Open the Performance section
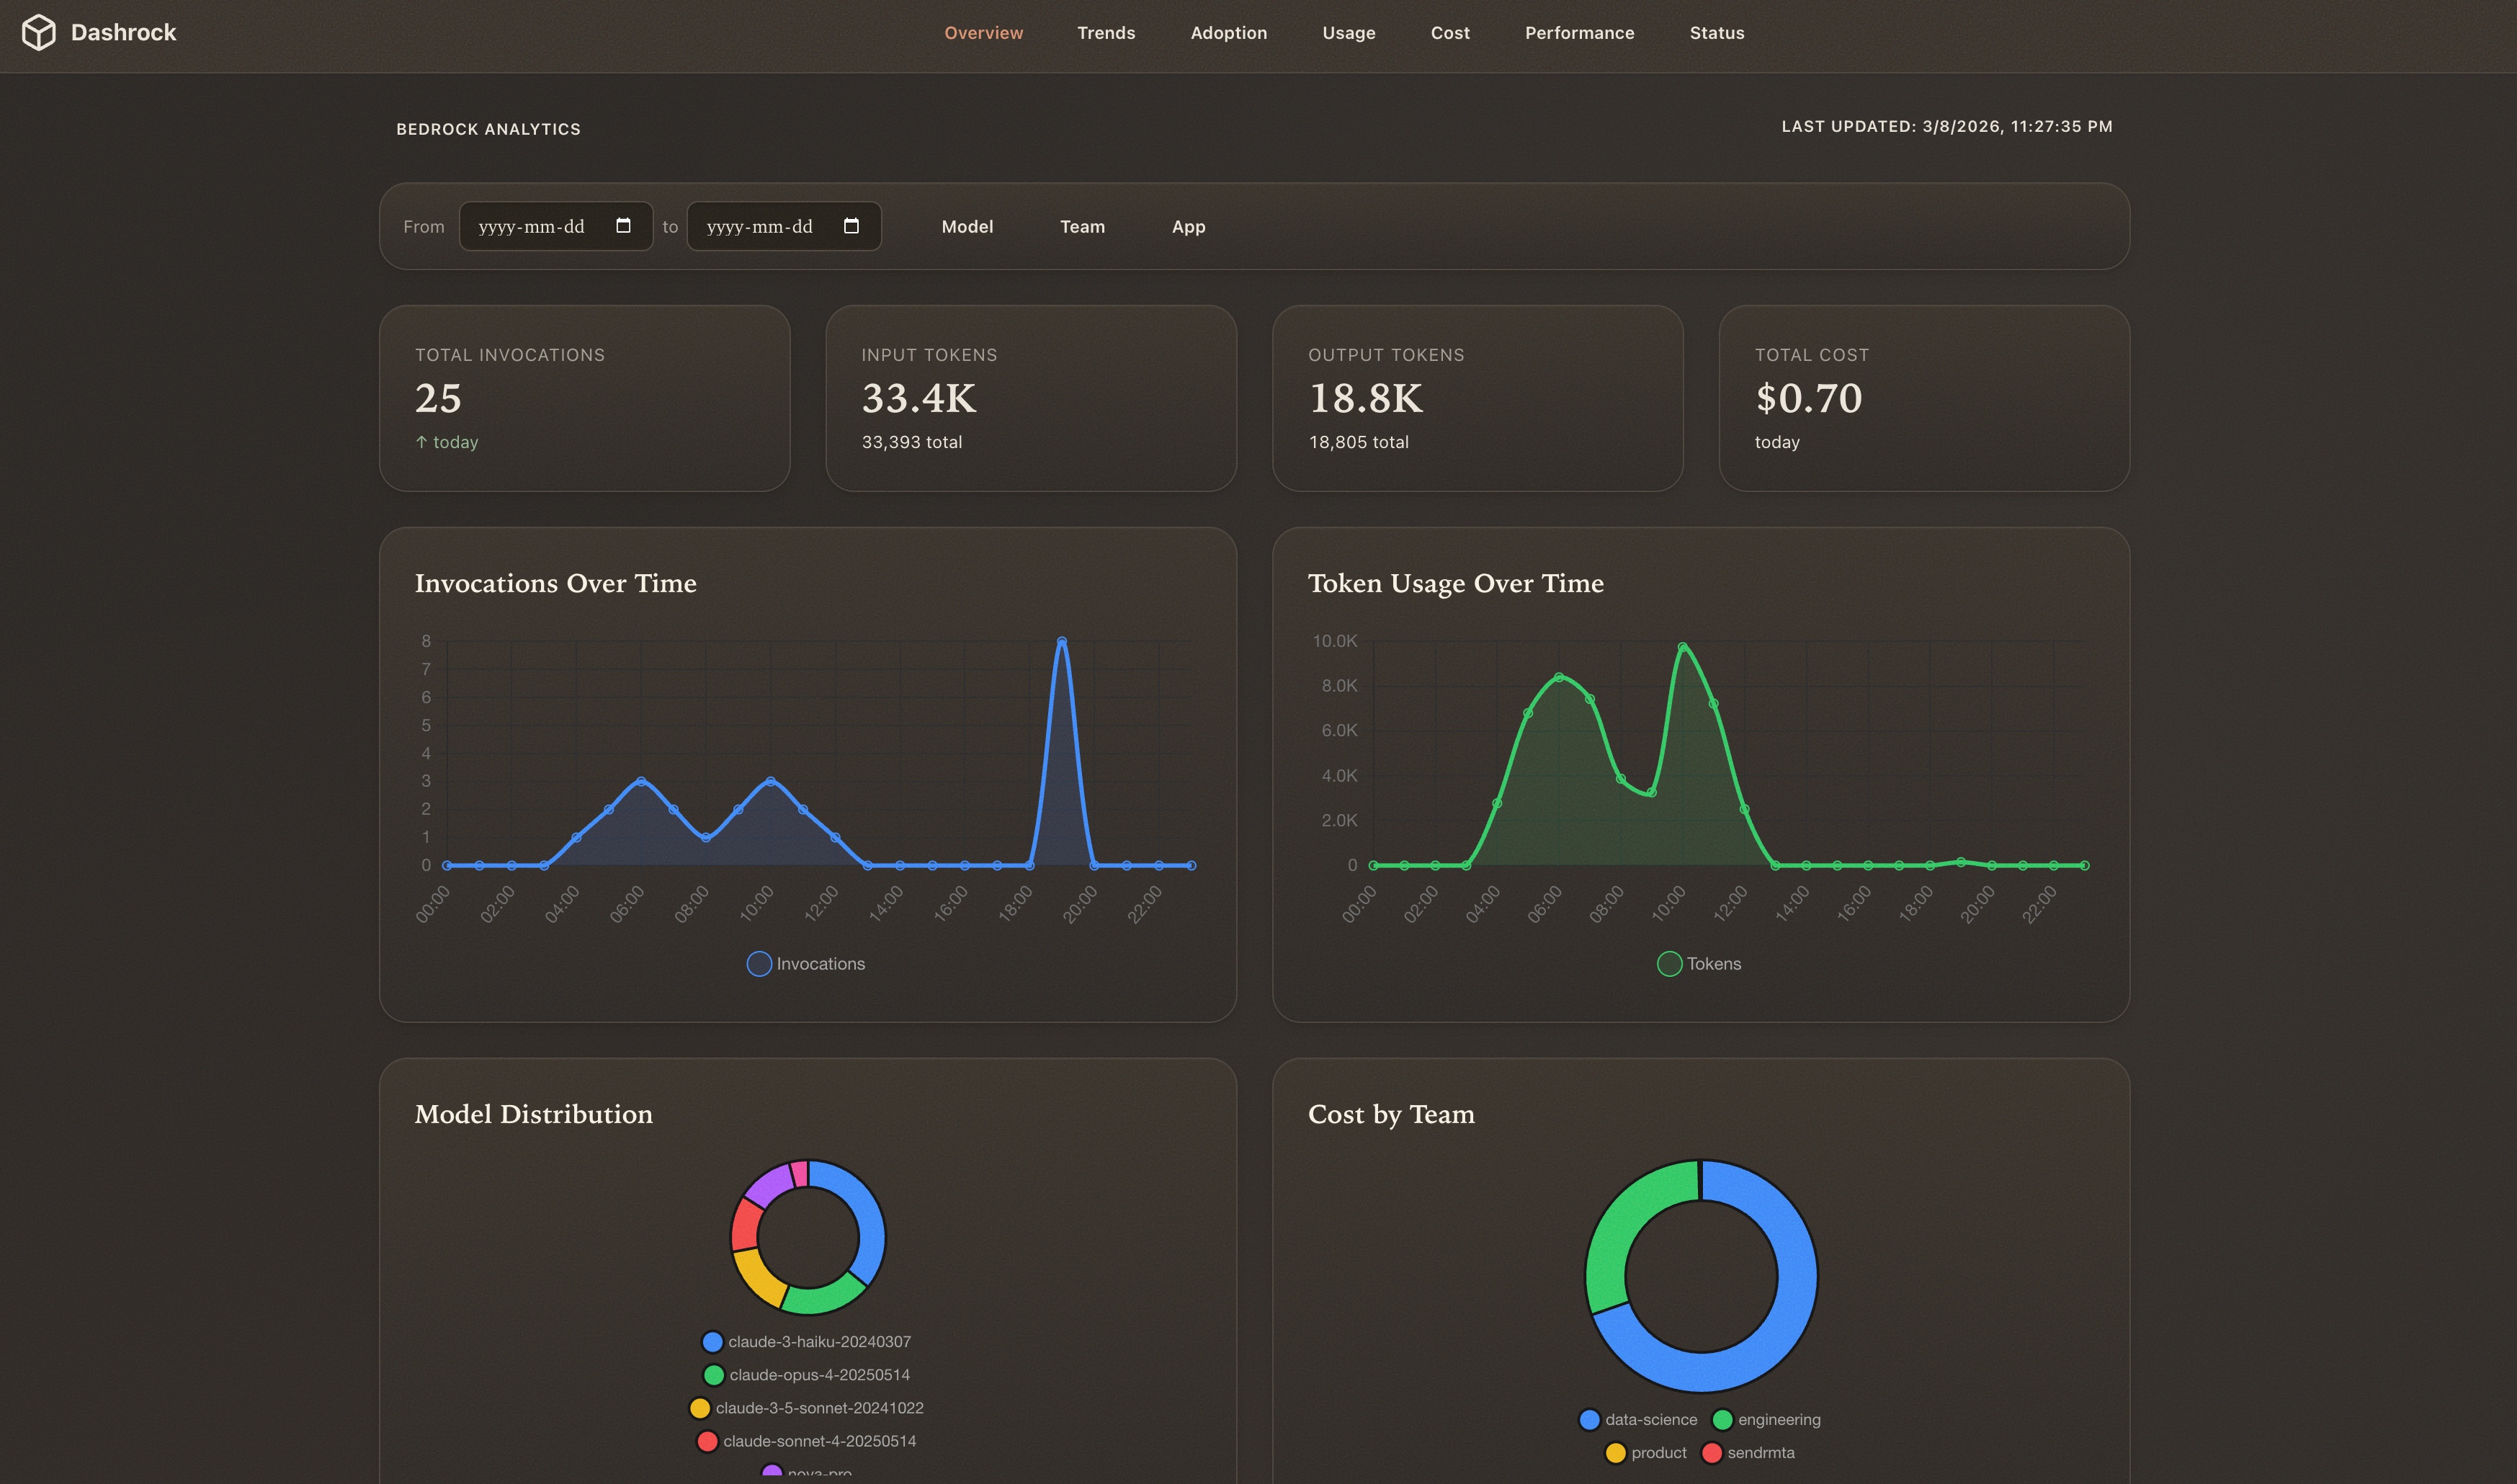The width and height of the screenshot is (2517, 1484). pos(1579,32)
